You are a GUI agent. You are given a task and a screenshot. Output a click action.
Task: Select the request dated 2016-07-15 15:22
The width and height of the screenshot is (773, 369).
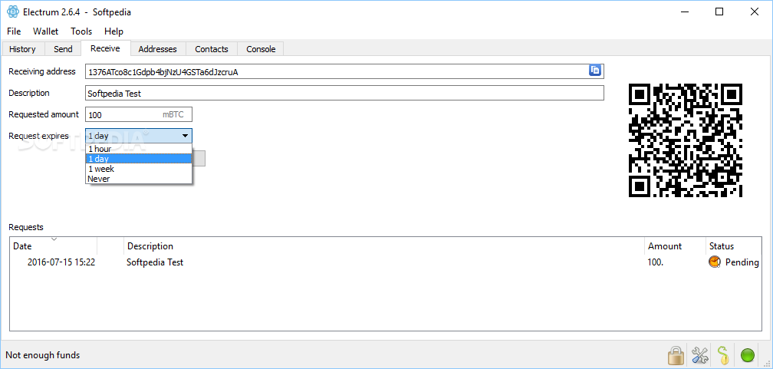61,262
